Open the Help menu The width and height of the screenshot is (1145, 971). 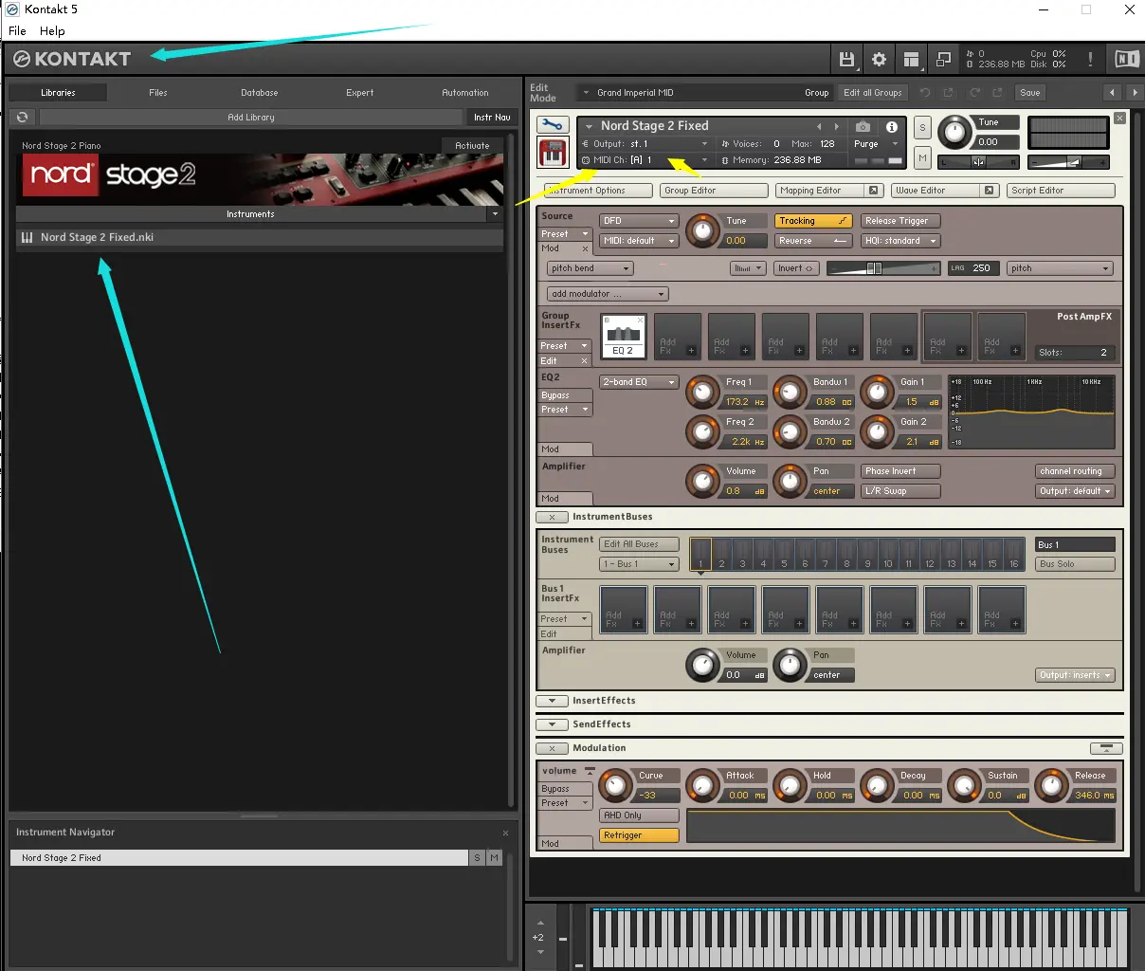[52, 30]
